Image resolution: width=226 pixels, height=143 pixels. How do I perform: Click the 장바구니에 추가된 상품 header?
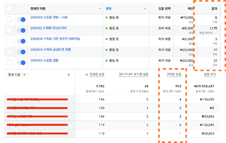click(x=134, y=74)
